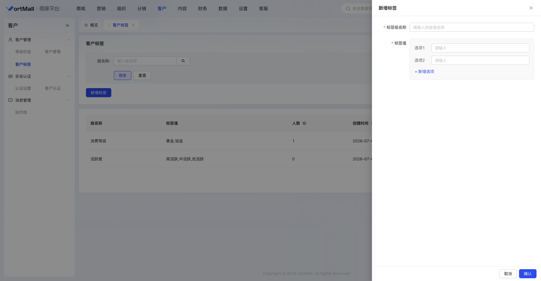This screenshot has width=541, height=281.
Task: Open the 分销 top menu
Action: coord(142,8)
